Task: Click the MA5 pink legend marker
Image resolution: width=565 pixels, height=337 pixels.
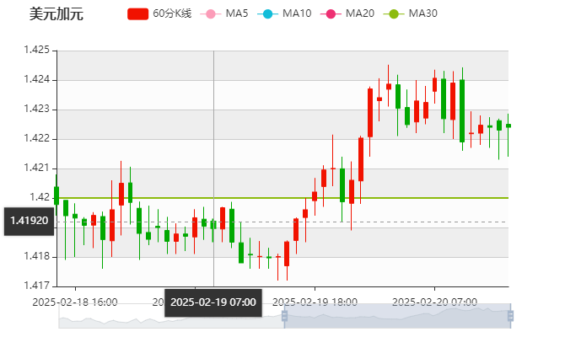Action: click(210, 14)
